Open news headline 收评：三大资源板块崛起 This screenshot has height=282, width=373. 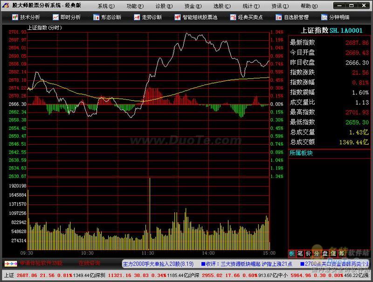pos(247,264)
